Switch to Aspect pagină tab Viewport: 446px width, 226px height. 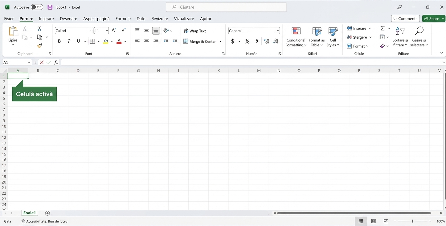tap(96, 19)
